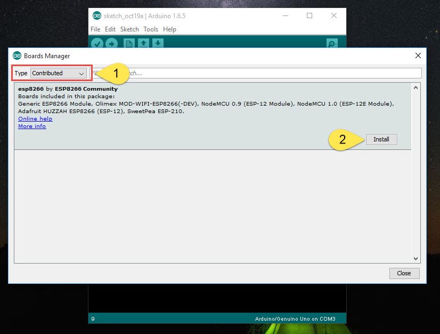The width and height of the screenshot is (440, 334).
Task: Expand the Type dropdown showing Contributed
Action: tap(59, 73)
